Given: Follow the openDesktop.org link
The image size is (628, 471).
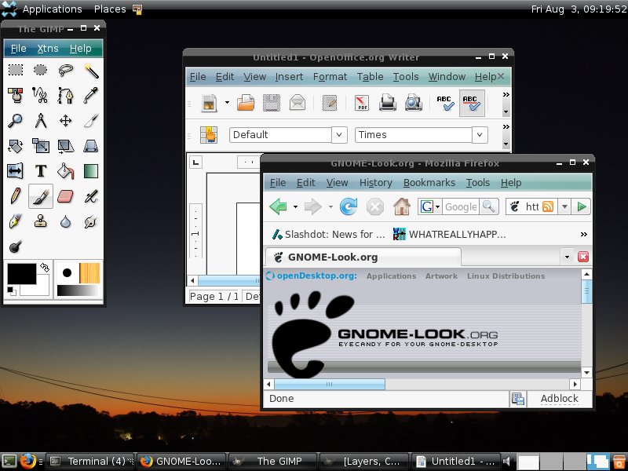Looking at the screenshot, I should [312, 276].
